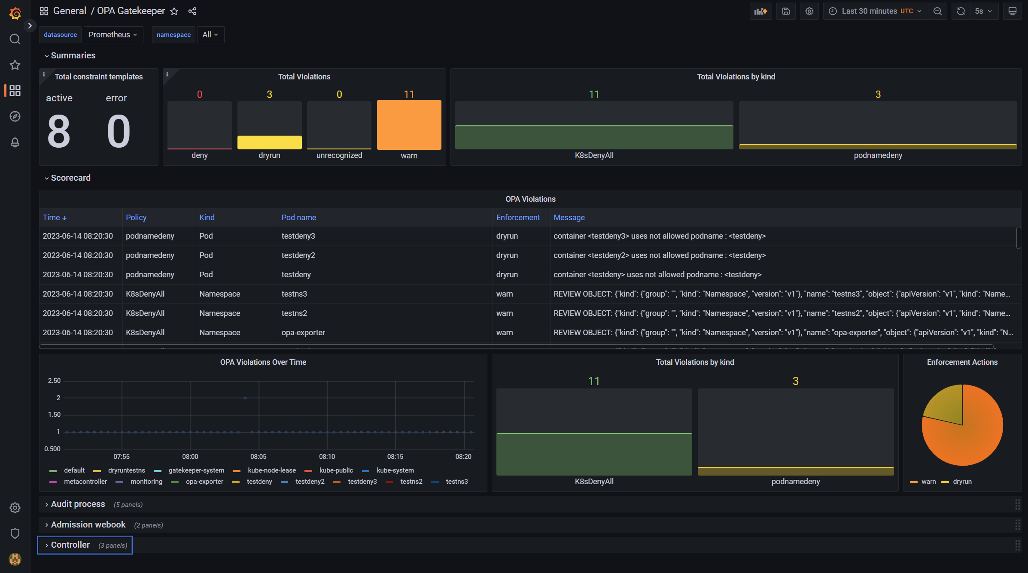Click the General folder breadcrumb link

point(70,11)
